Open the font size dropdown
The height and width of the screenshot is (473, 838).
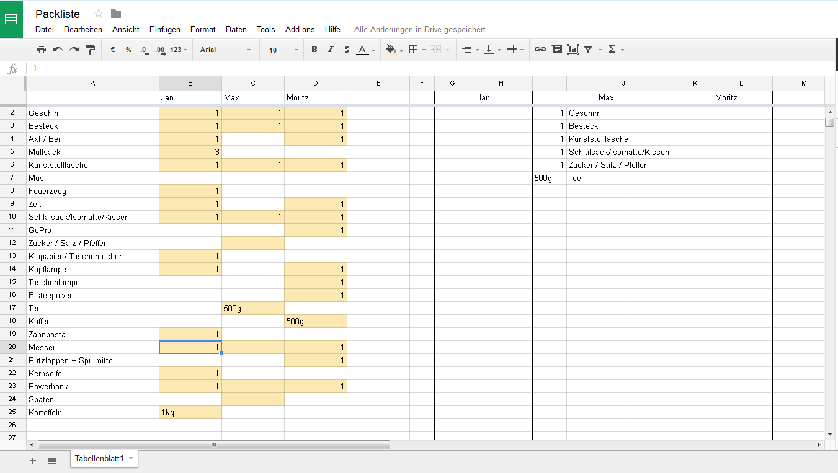[283, 50]
